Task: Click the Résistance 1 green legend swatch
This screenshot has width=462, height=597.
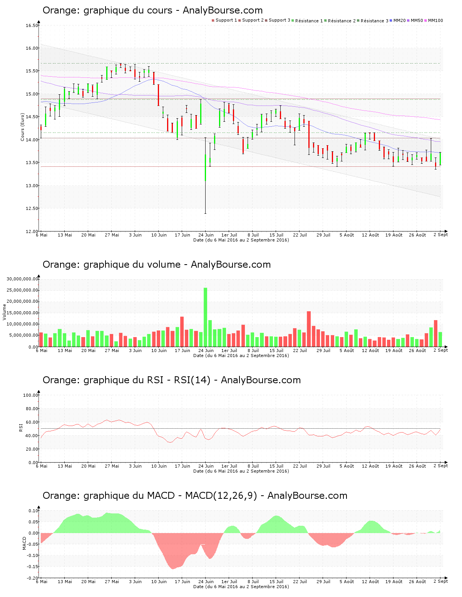Action: (x=293, y=20)
